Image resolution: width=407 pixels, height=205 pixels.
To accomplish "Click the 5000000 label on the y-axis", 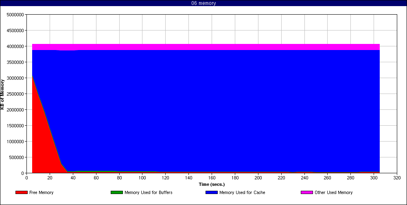I will coord(15,15).
